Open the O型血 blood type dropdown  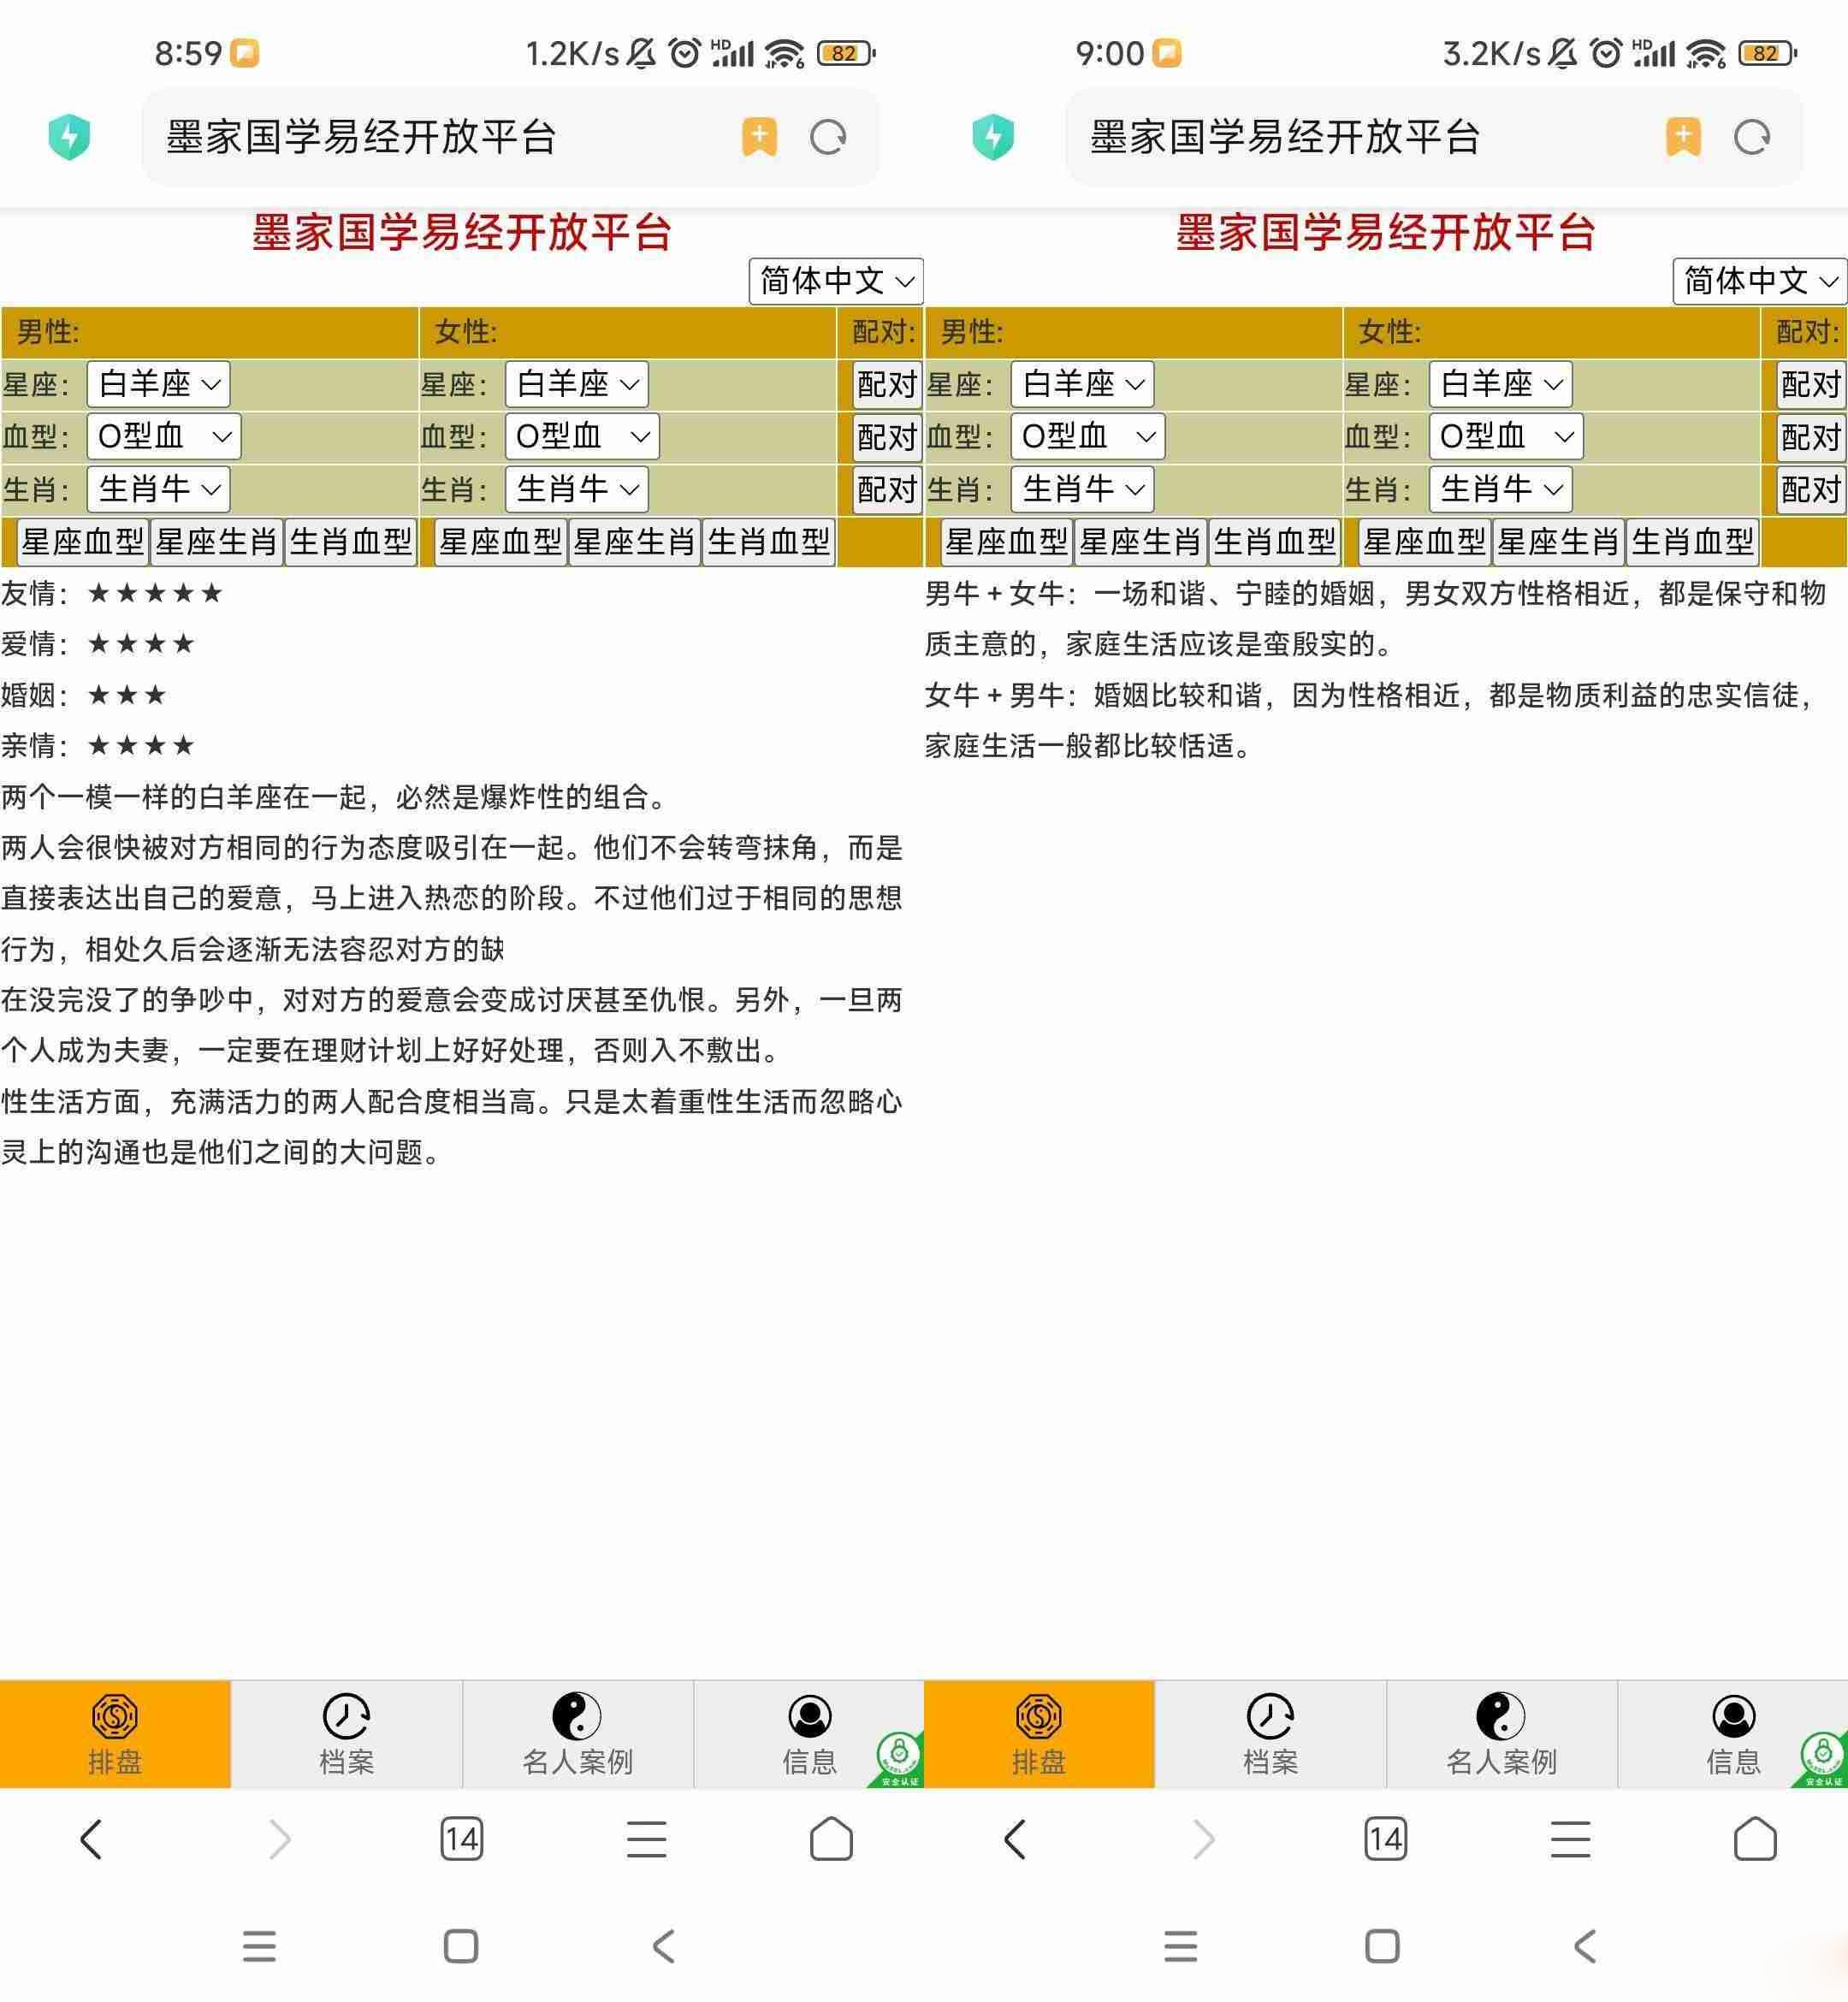(x=163, y=437)
